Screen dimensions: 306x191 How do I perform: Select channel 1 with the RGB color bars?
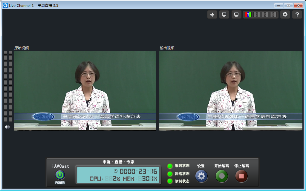[x=248, y=15]
